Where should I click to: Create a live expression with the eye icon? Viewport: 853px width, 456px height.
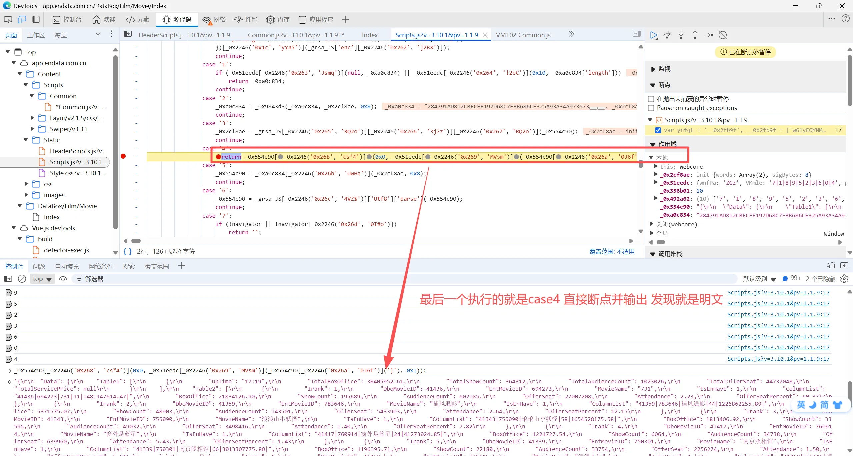tap(63, 279)
